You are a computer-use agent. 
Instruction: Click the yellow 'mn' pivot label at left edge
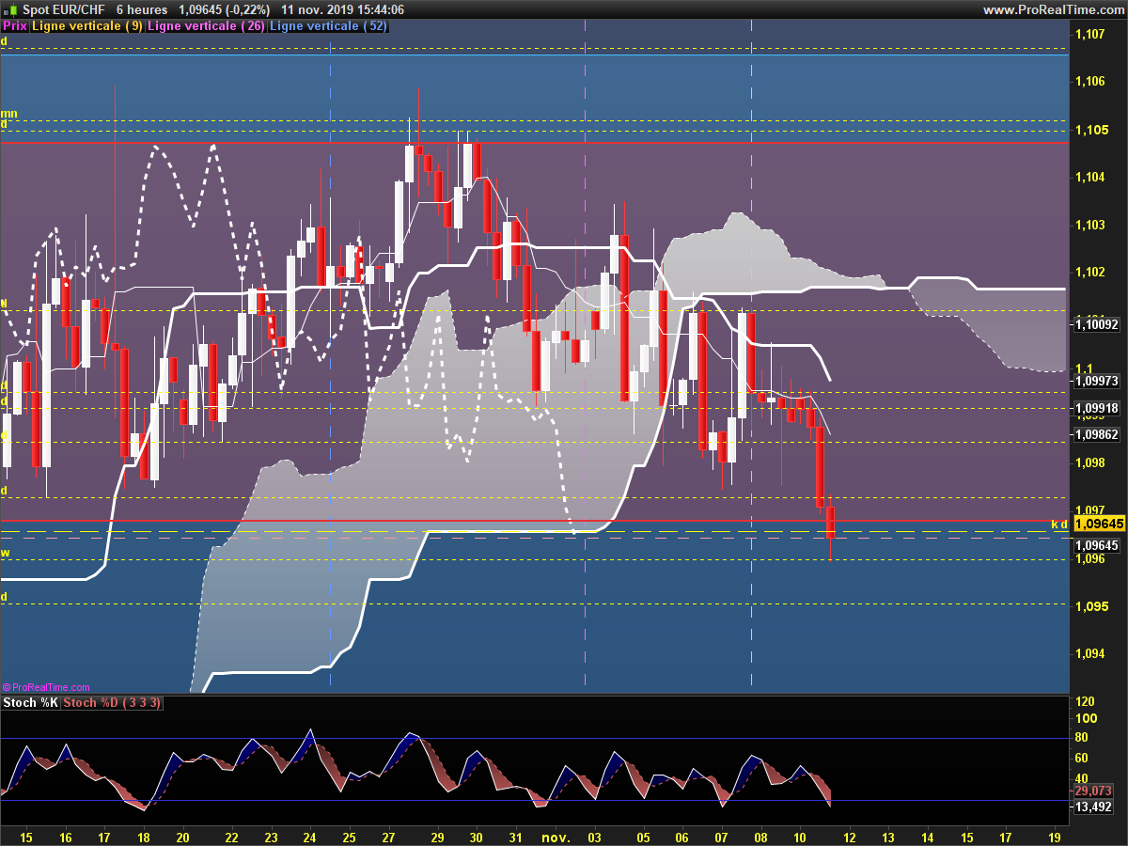tap(7, 112)
